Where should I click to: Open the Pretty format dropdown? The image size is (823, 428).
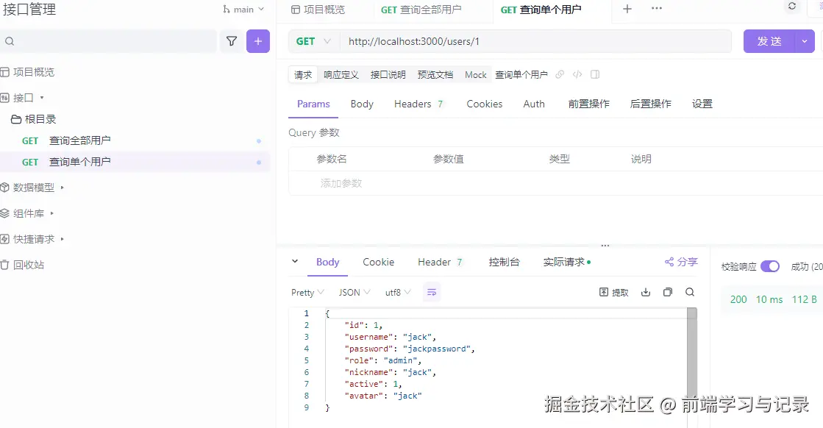307,293
